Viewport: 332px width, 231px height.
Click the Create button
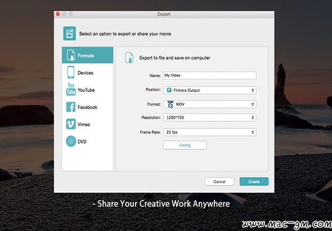[x=254, y=182]
